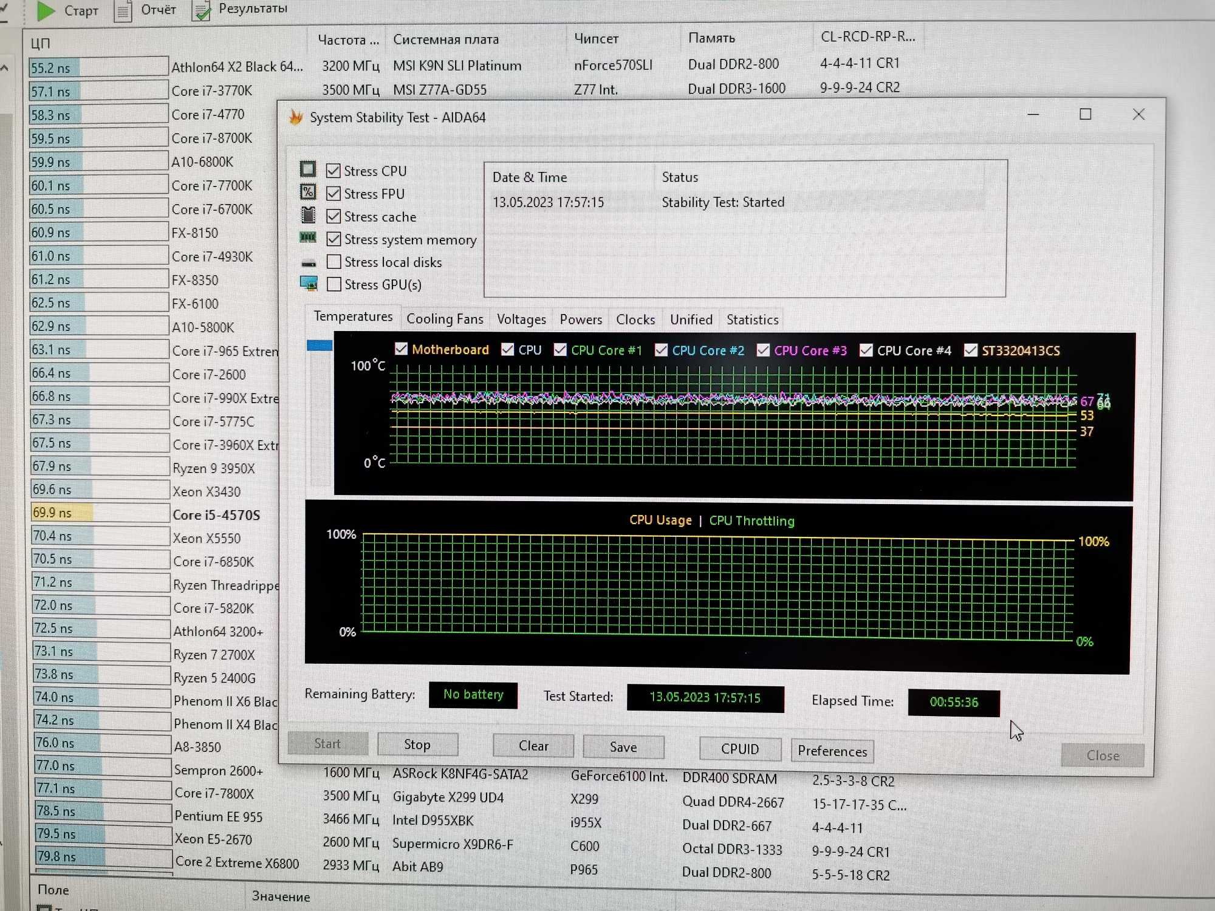Click the Gigabyte X299 UD4 cell

[x=448, y=797]
